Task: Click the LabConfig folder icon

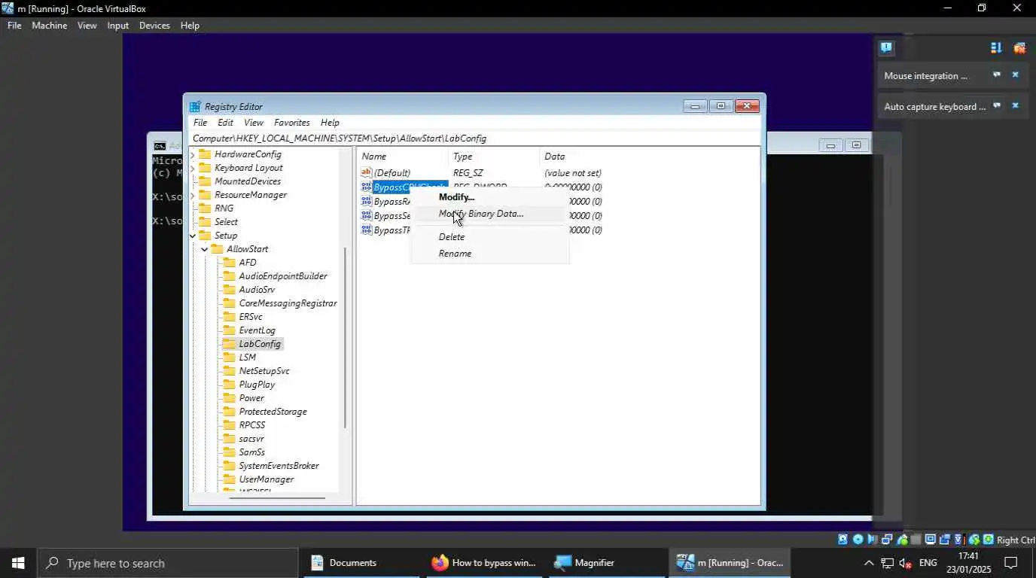Action: pos(229,344)
